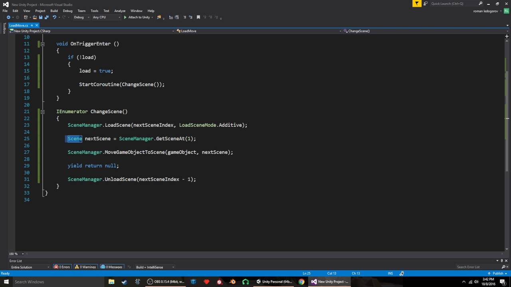Click the comment out selection icon
The height and width of the screenshot is (287, 511).
point(184,17)
